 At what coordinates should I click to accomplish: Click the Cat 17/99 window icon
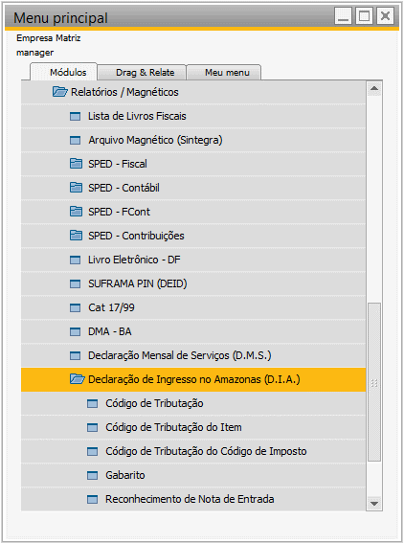(75, 307)
